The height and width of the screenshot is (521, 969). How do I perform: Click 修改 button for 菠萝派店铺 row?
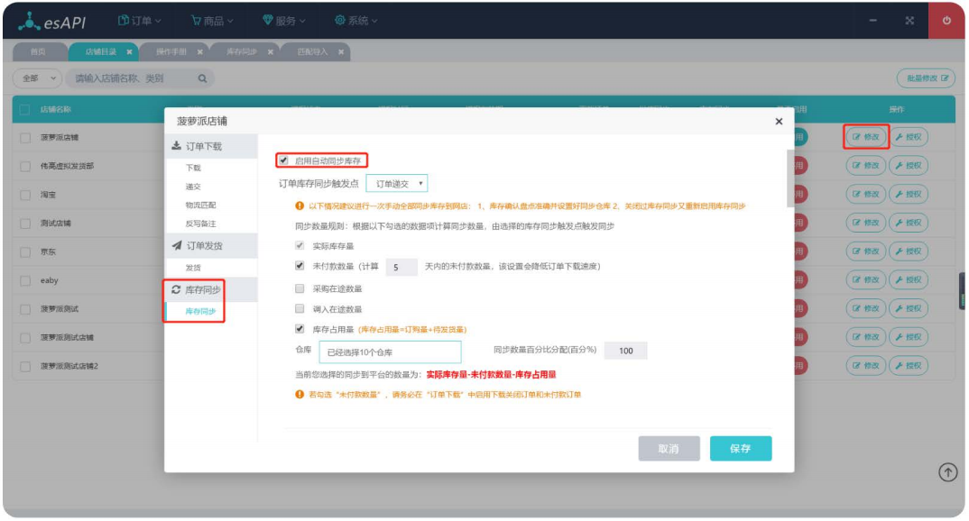[865, 138]
